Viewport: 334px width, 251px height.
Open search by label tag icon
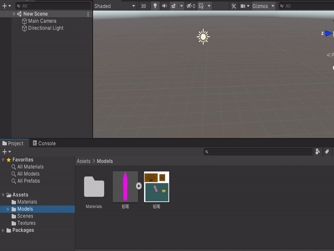(327, 152)
